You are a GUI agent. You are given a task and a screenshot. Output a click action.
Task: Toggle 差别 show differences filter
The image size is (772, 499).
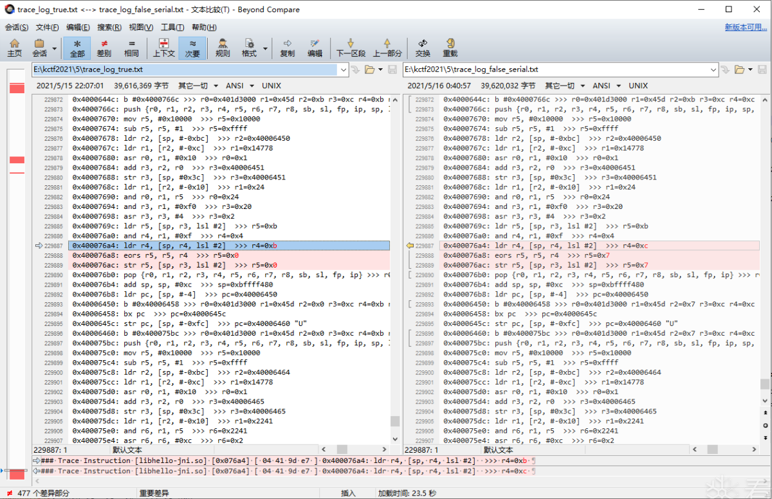point(104,48)
